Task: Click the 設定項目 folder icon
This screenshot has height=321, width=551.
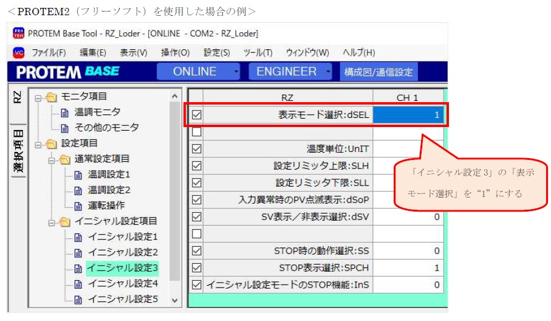Action: (51, 144)
